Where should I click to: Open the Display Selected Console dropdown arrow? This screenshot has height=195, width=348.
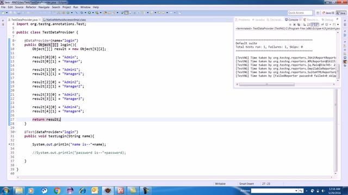pyautogui.click(x=330, y=25)
